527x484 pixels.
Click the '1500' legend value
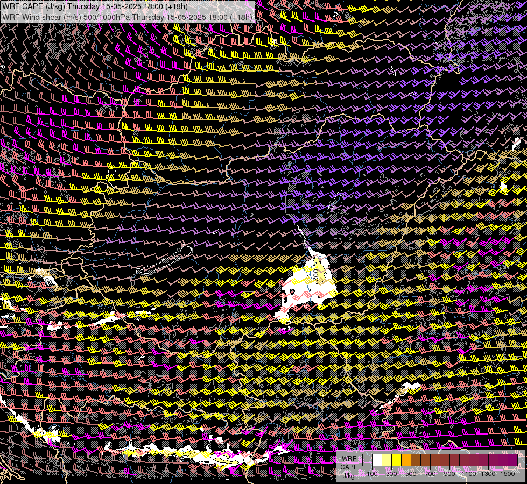pyautogui.click(x=508, y=474)
